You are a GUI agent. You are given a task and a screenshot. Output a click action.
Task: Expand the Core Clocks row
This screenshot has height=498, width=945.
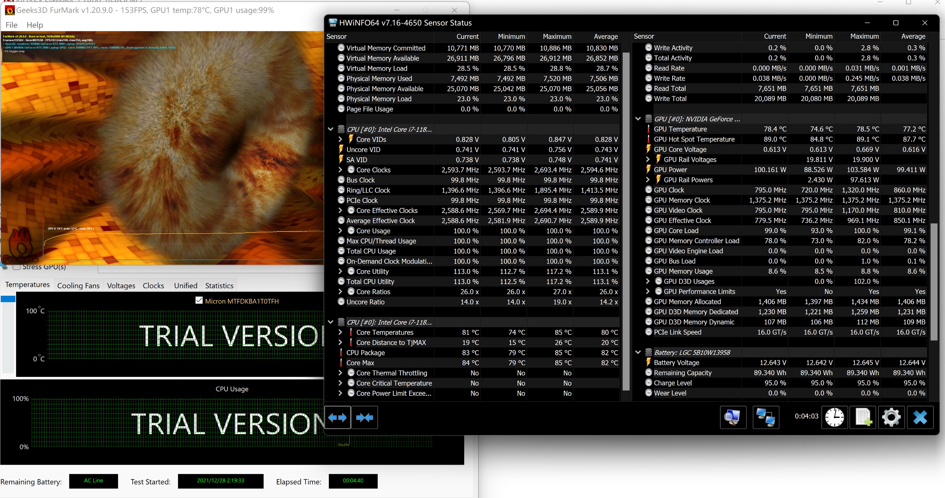(x=340, y=170)
